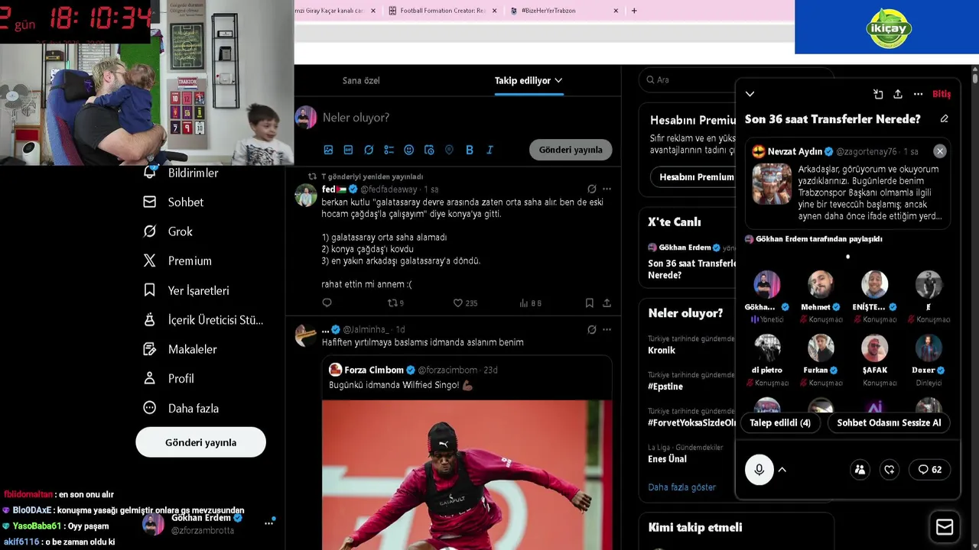Open account menu dots beside Gökhan Erdem

269,523
